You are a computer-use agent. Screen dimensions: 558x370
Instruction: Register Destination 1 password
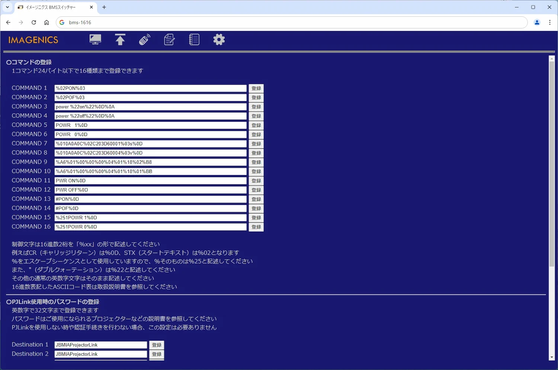click(157, 345)
